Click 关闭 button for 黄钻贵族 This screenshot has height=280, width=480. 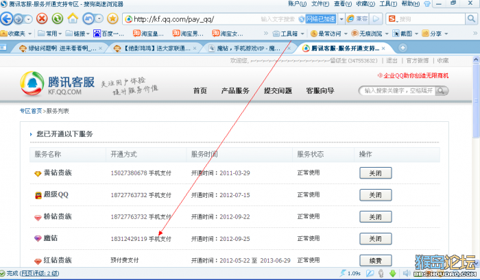pyautogui.click(x=375, y=173)
